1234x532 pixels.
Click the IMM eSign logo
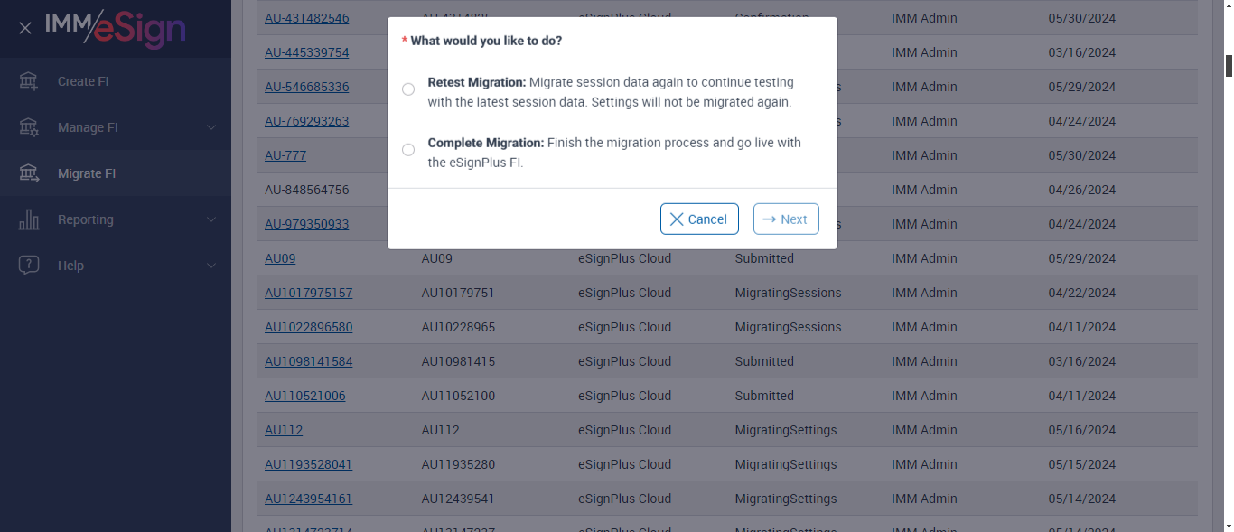point(115,28)
